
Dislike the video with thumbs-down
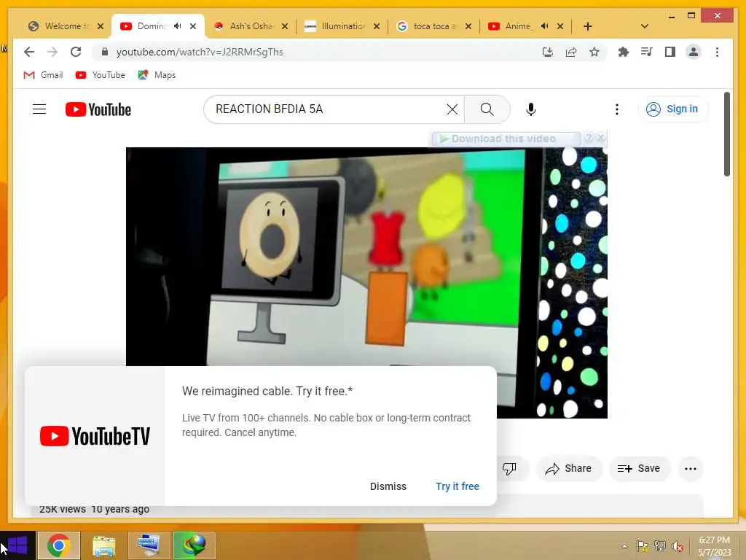coord(509,469)
